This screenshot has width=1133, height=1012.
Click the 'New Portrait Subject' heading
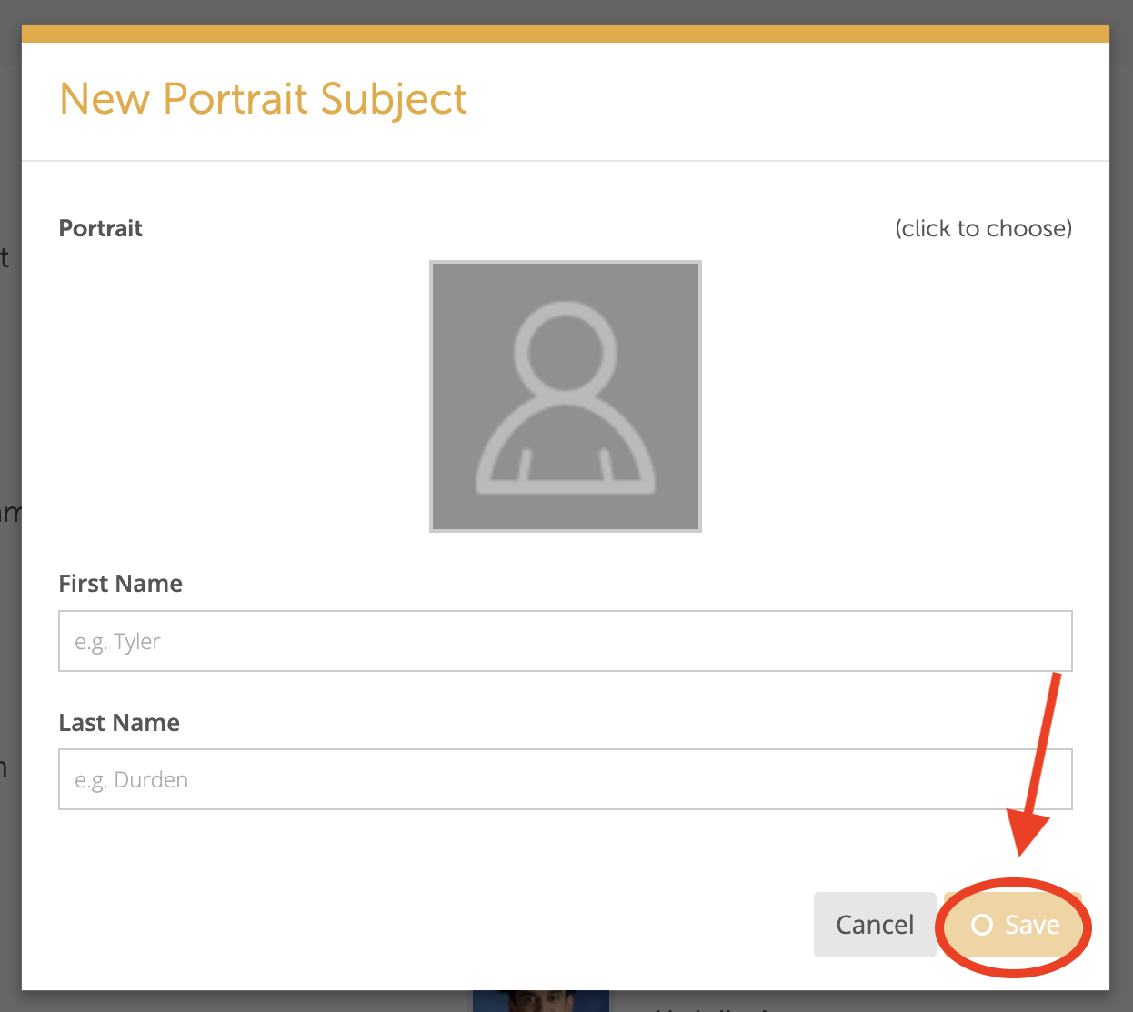(264, 99)
